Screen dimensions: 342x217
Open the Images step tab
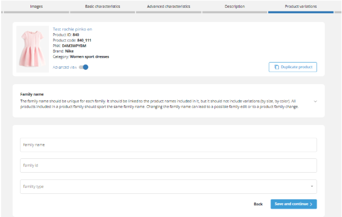pyautogui.click(x=37, y=7)
